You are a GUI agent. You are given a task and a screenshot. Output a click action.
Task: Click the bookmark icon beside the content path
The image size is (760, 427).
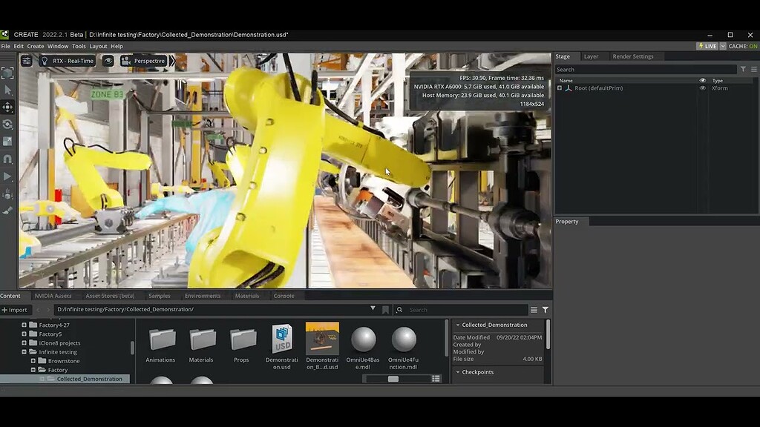tap(385, 310)
